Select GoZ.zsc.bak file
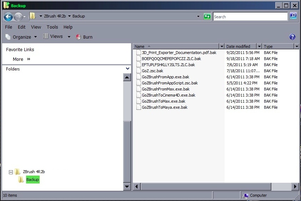The height and width of the screenshot is (201, 301). click(x=152, y=71)
